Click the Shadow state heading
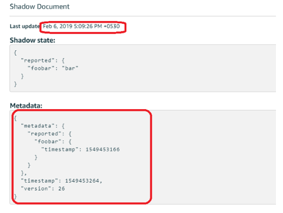Screen dimensions: 283x213 coord(33,40)
